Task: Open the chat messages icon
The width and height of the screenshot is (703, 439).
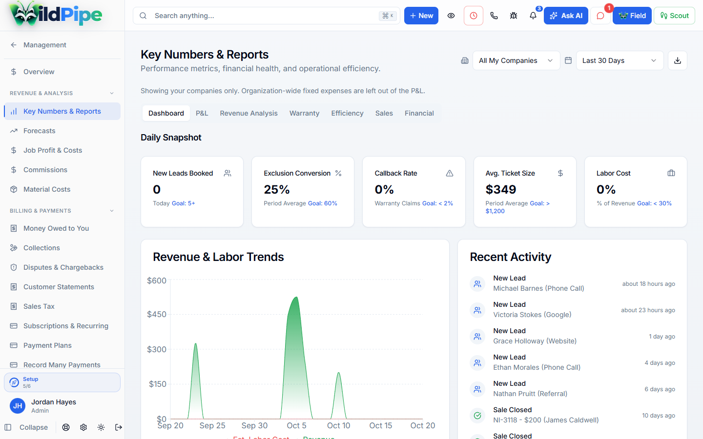Action: tap(600, 16)
